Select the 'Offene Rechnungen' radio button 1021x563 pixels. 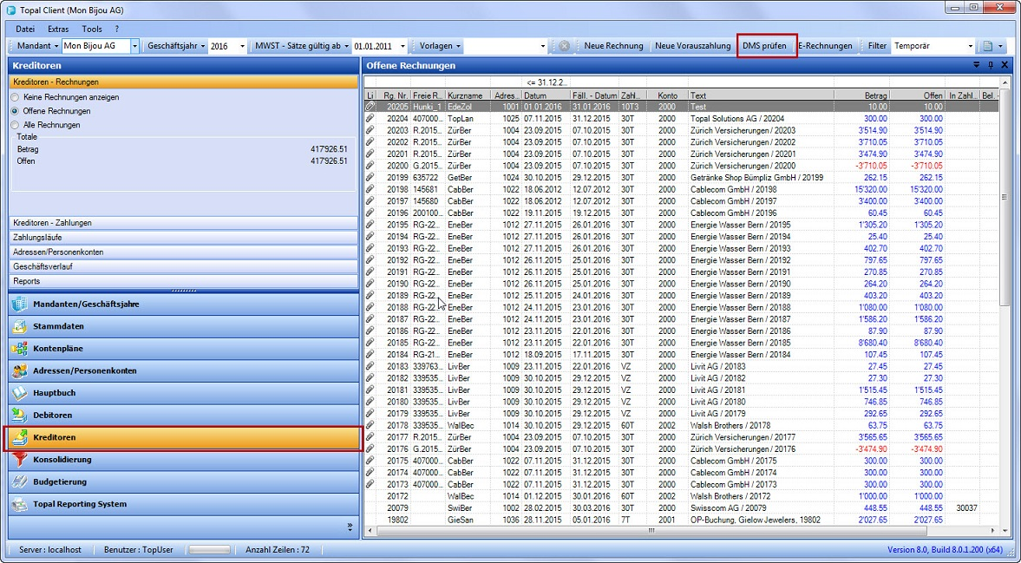coord(15,111)
